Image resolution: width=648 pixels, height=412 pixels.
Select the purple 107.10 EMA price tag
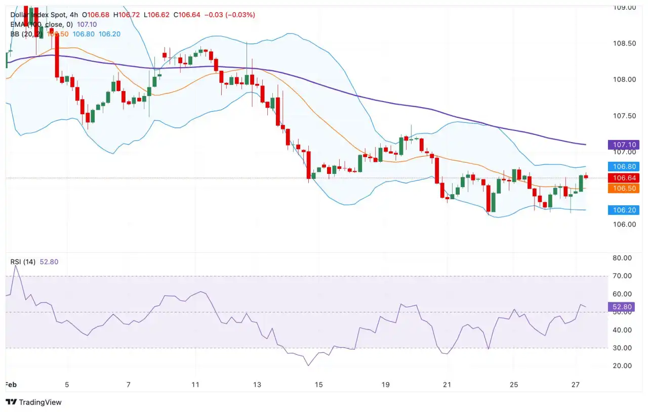[x=624, y=145]
